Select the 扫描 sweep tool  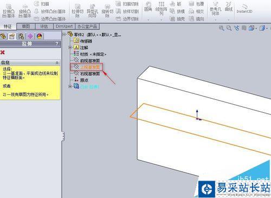click(42, 4)
